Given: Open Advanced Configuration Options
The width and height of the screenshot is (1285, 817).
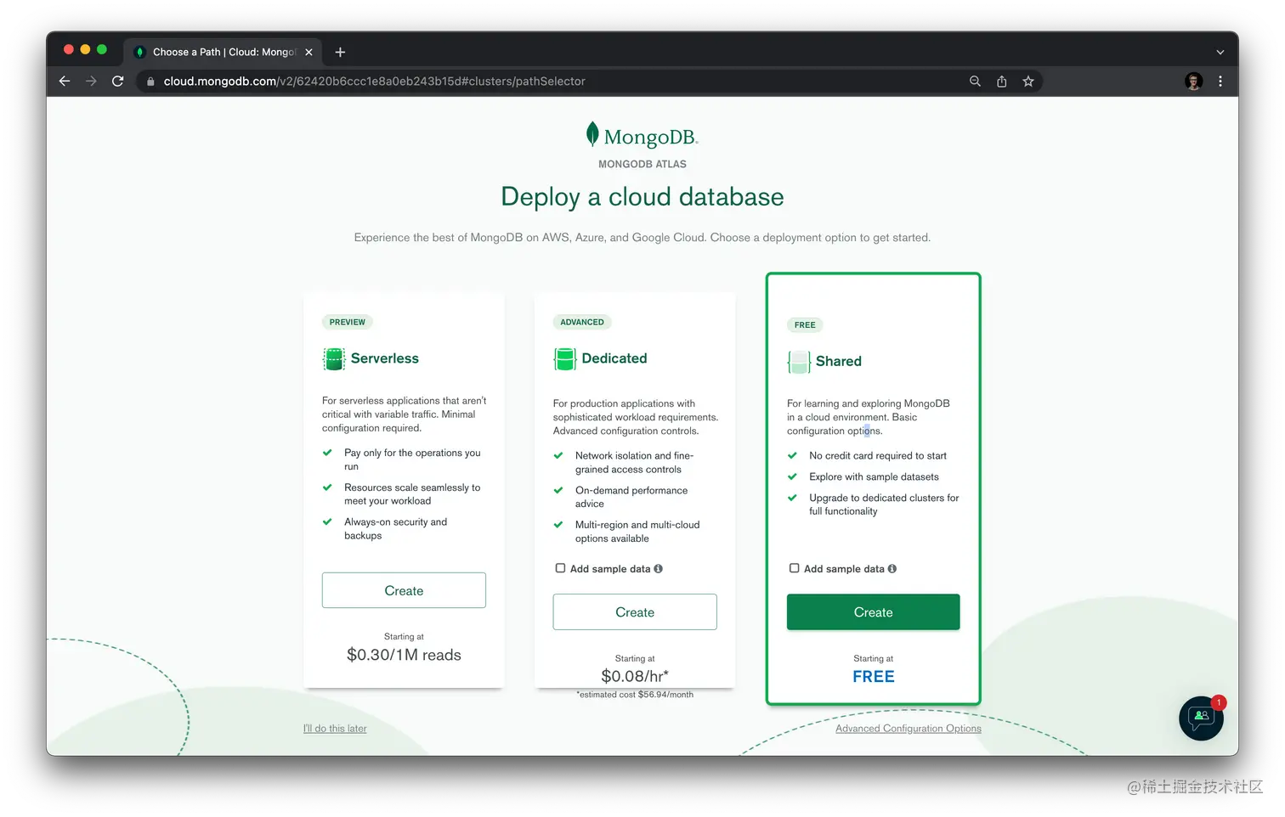Looking at the screenshot, I should coord(908,728).
